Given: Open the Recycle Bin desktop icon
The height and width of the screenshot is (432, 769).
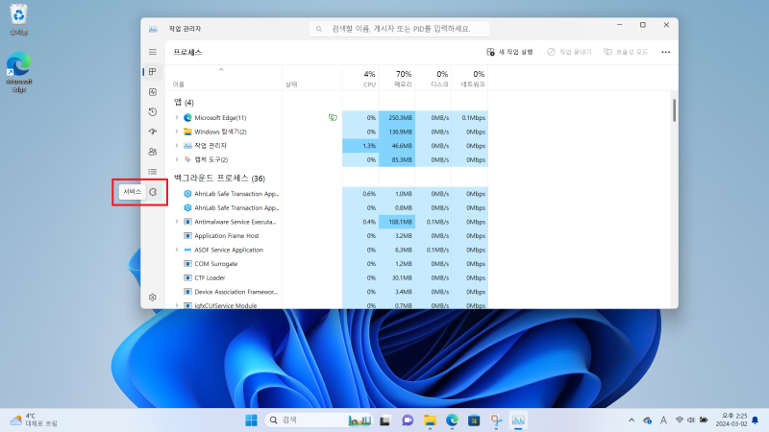Looking at the screenshot, I should pyautogui.click(x=18, y=19).
